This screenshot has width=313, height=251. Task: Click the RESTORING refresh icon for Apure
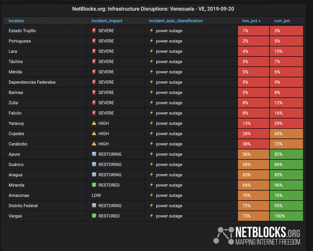(94, 154)
